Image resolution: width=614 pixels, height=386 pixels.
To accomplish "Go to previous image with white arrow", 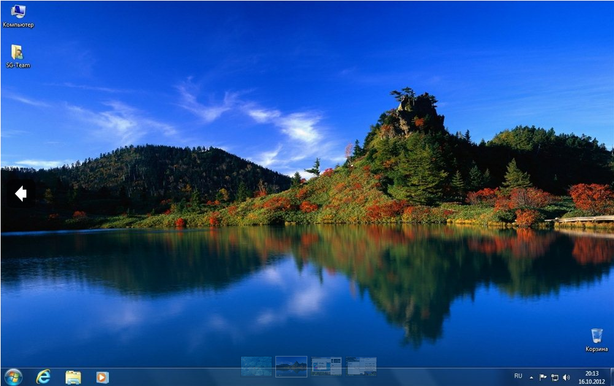I will point(21,193).
